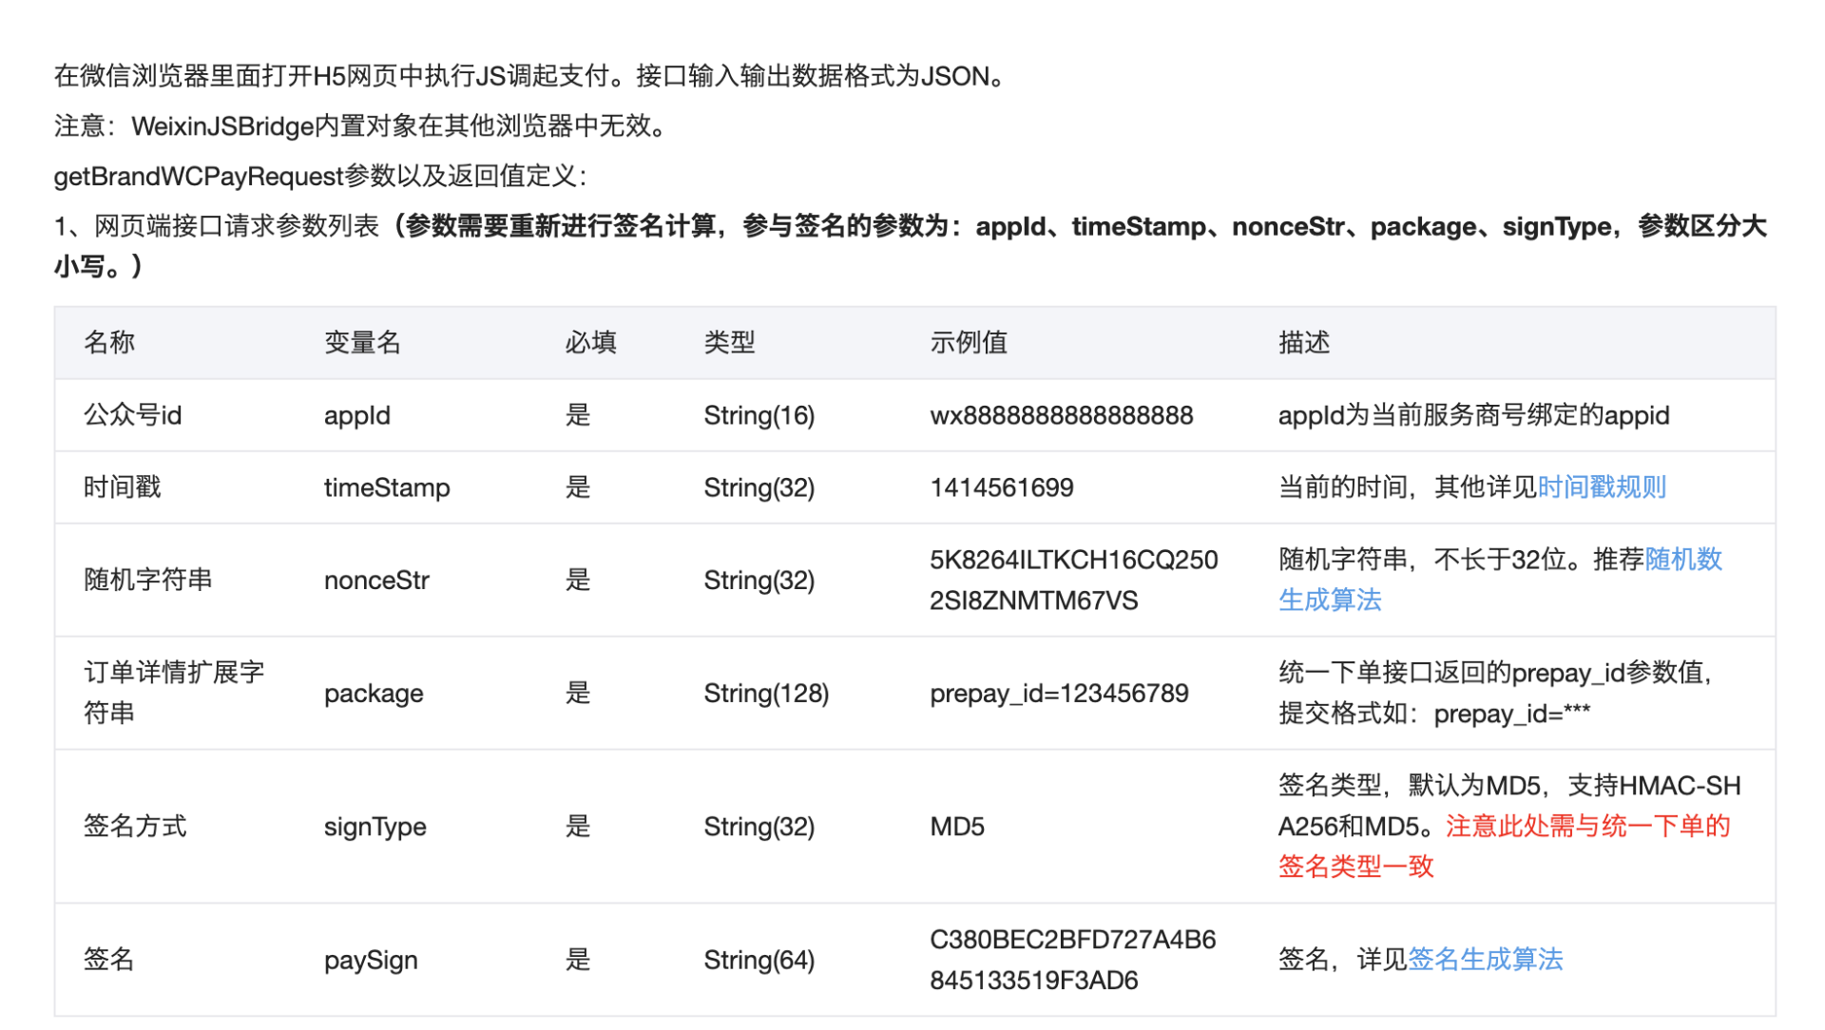Viewport: 1825px width, 1030px height.
Task: Click the 示例值 column header
Action: (x=969, y=342)
